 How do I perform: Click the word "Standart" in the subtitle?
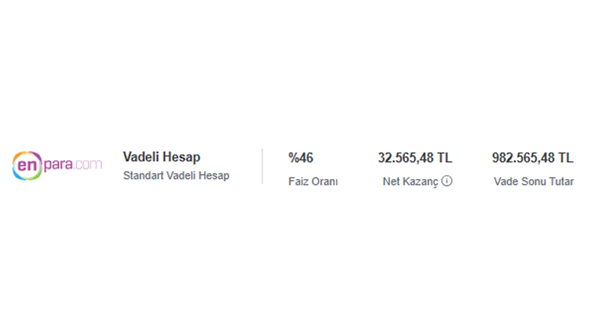coord(143,176)
